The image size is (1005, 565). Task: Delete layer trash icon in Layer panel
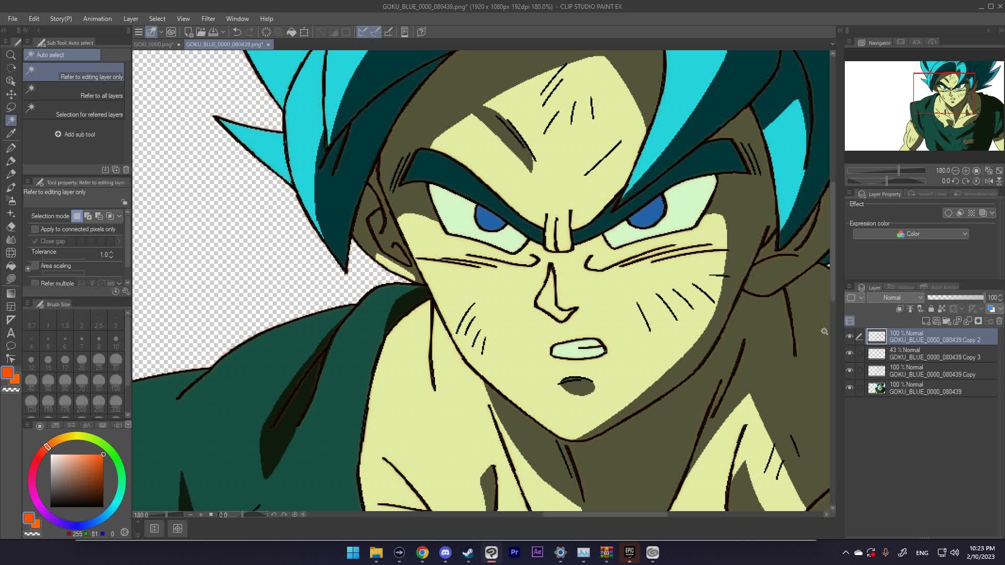tap(999, 321)
